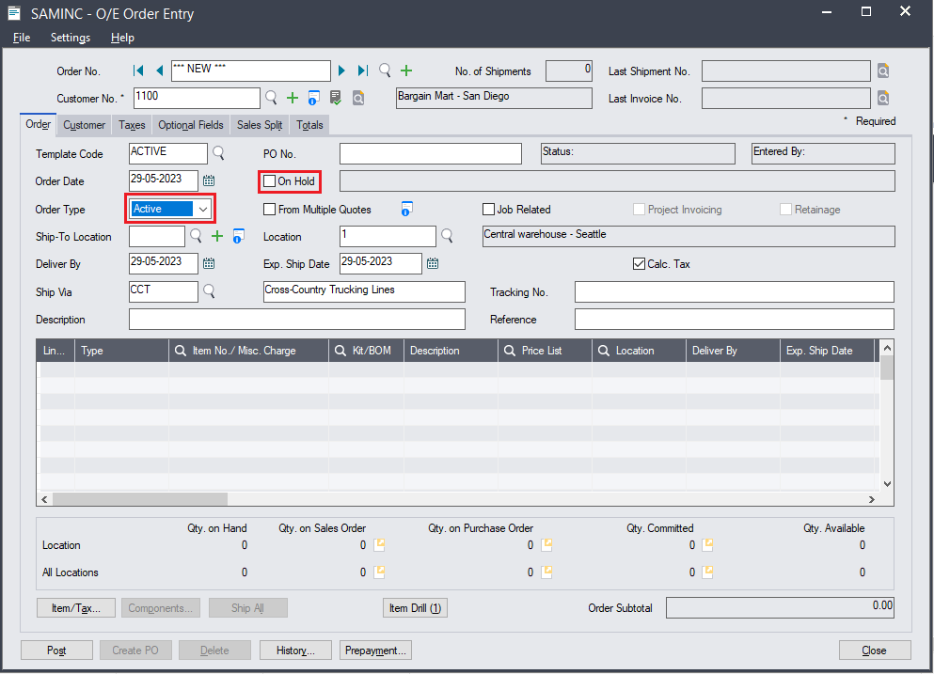Click the Tracking No. input field
The height and width of the screenshot is (674, 934).
(x=734, y=291)
